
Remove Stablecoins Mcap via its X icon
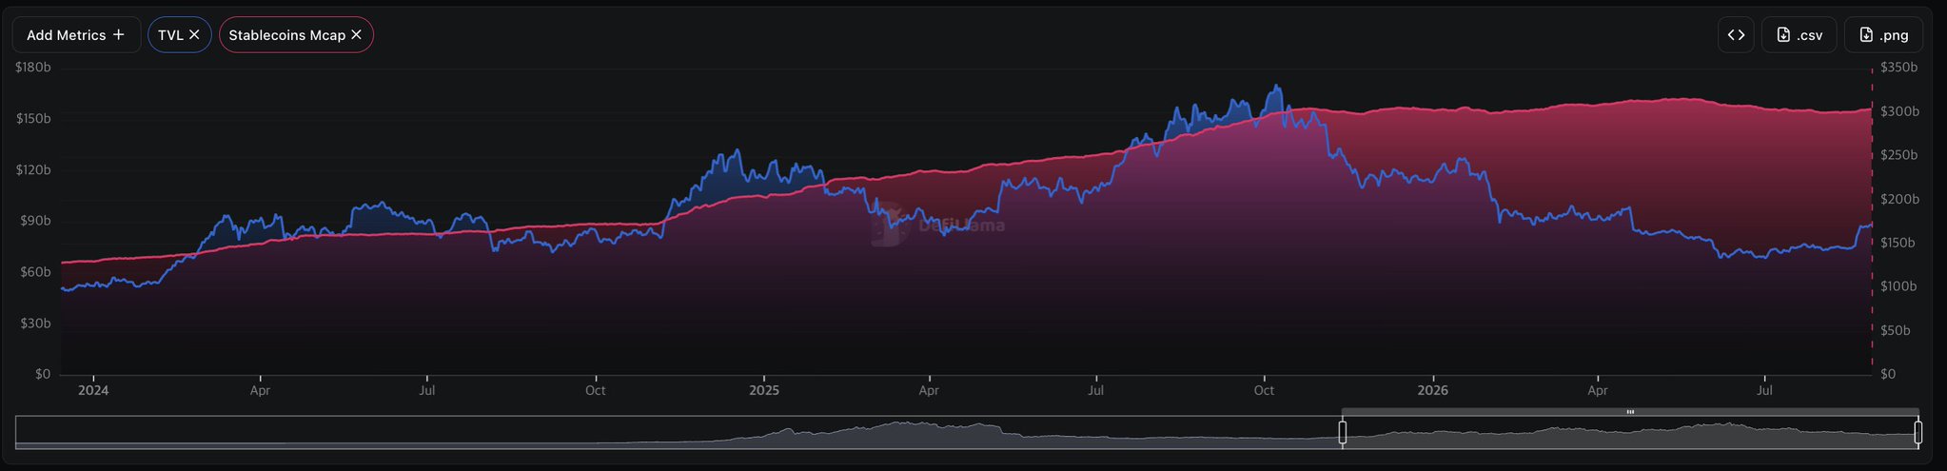356,34
